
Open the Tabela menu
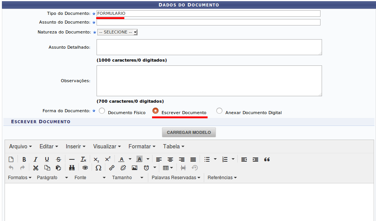[173, 146]
